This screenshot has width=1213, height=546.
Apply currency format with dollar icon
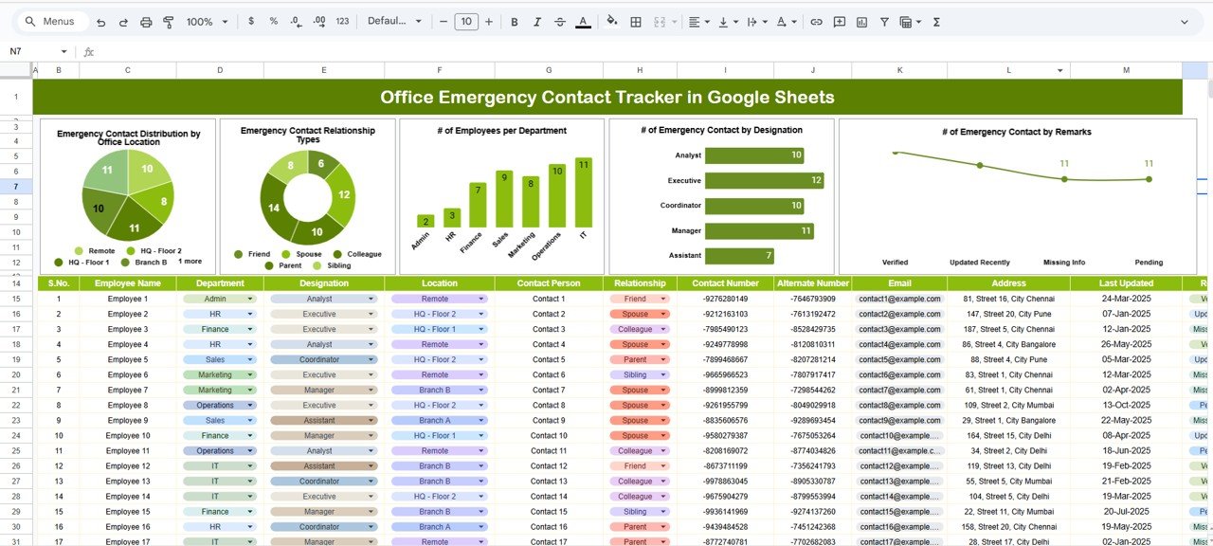tap(251, 21)
